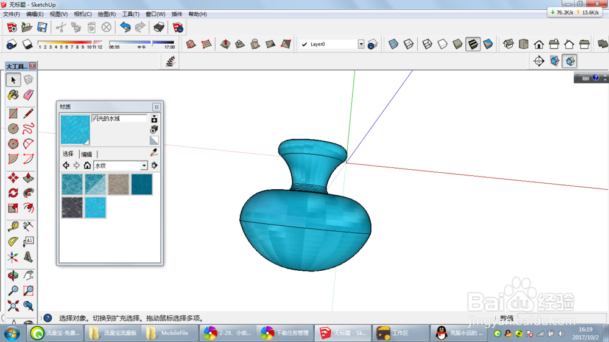Open a file with folder icon

pyautogui.click(x=27, y=27)
